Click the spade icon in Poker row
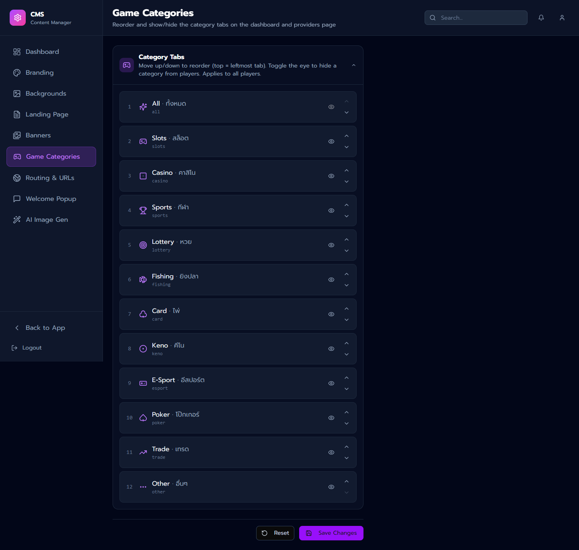 (x=143, y=418)
